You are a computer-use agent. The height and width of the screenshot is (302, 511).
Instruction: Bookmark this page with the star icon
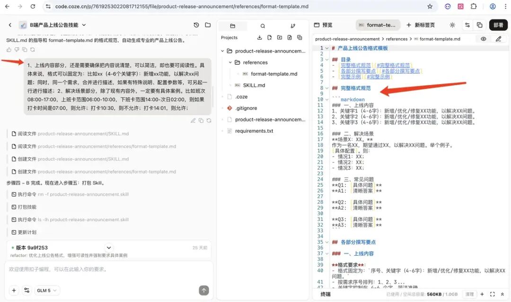pos(430,6)
